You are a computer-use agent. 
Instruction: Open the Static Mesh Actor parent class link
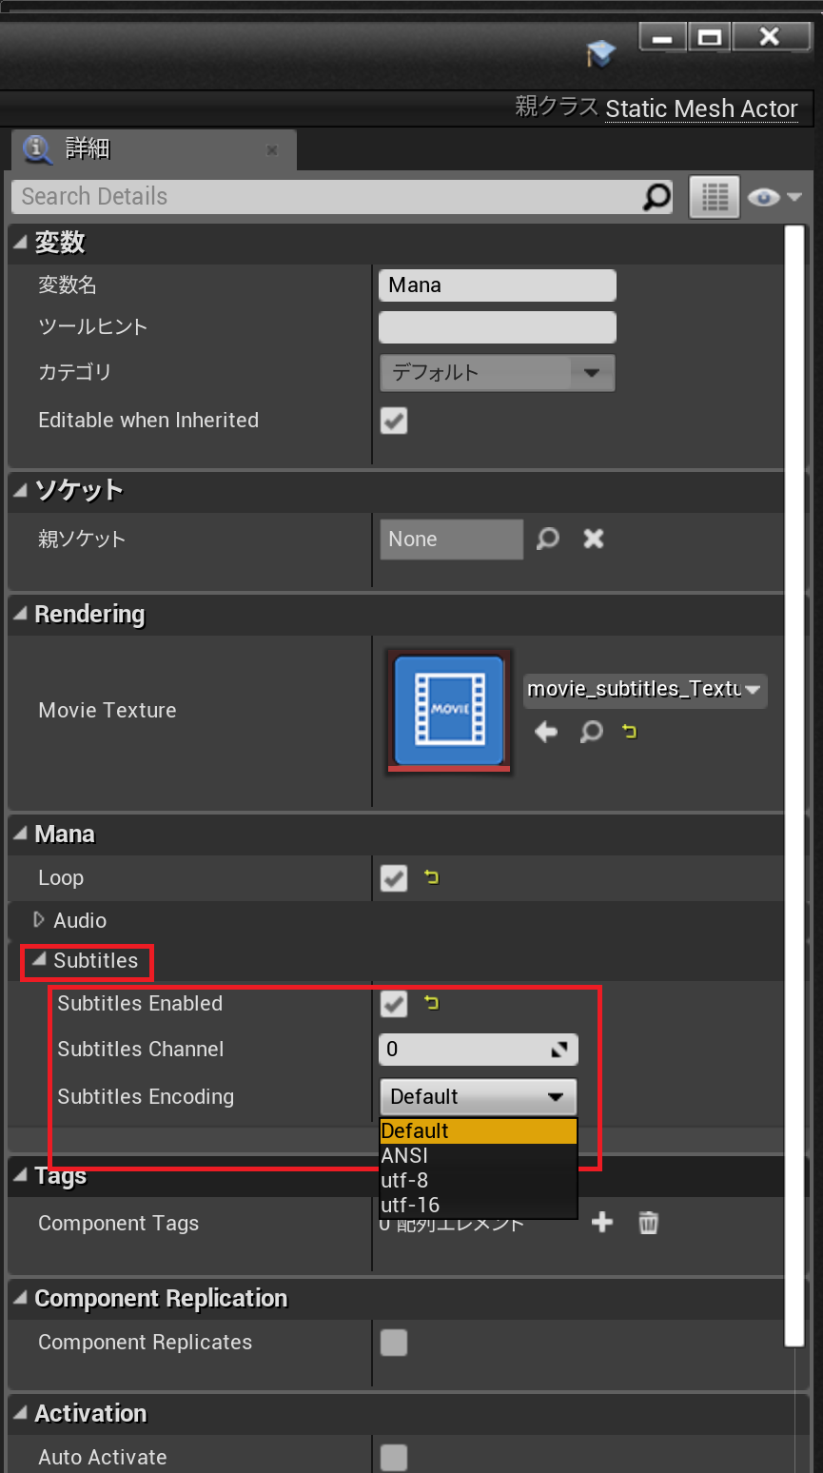click(701, 108)
